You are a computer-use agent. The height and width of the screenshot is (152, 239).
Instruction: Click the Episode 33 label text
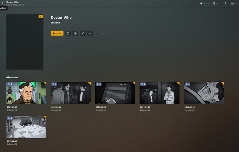[189, 110]
